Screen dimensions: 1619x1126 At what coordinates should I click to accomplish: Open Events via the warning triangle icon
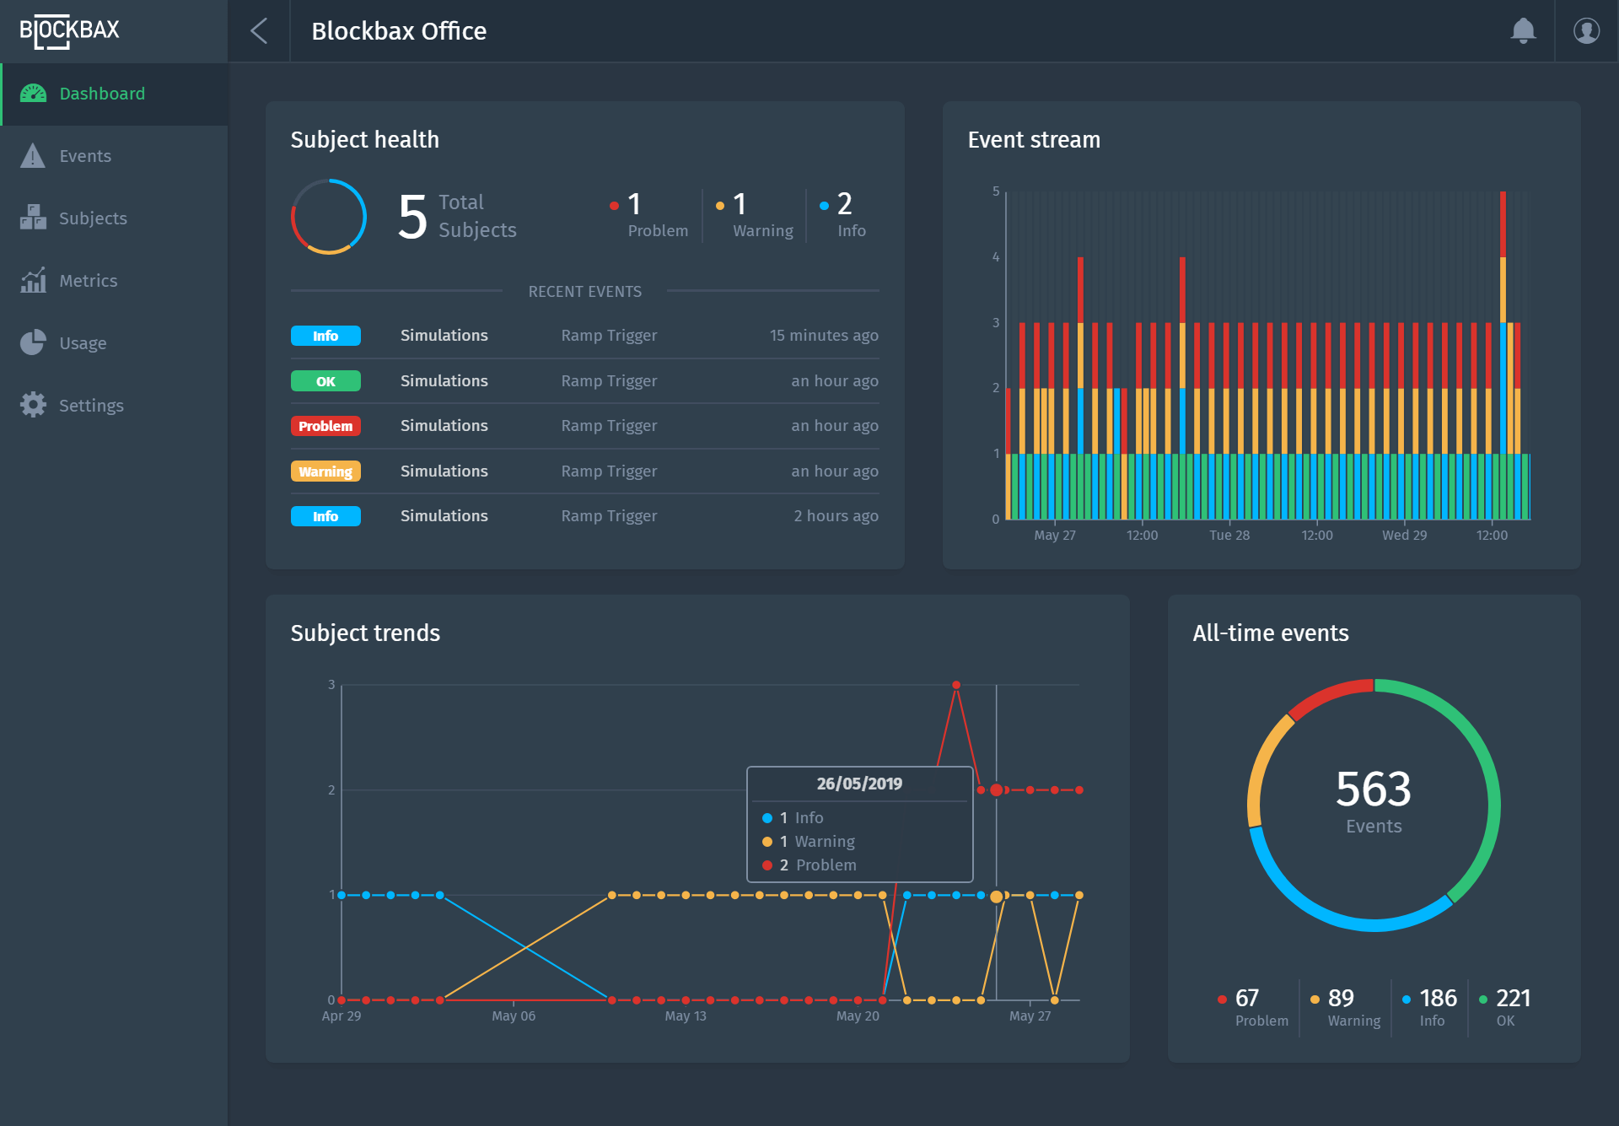33,155
